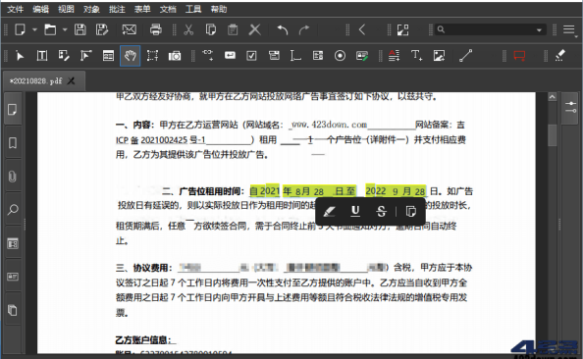583x359 pixels.
Task: Open the 视图 menu
Action: tap(66, 9)
